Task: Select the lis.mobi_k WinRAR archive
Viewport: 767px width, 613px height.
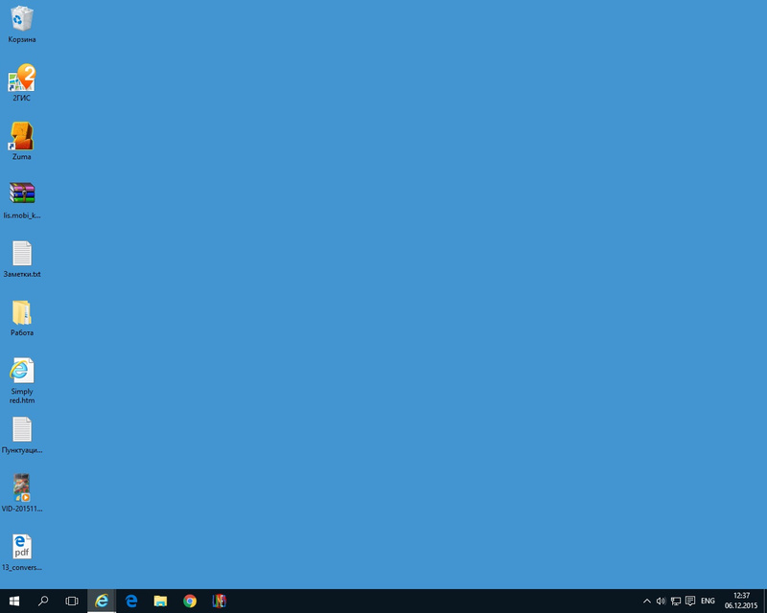Action: coord(22,200)
